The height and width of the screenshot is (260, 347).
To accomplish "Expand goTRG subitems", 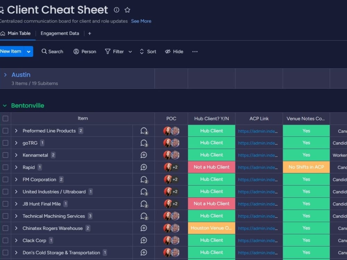I will coord(16,143).
